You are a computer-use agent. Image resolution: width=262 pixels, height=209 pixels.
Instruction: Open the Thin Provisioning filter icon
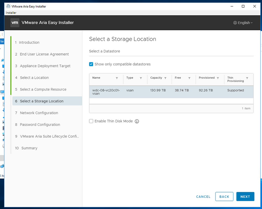point(247,78)
